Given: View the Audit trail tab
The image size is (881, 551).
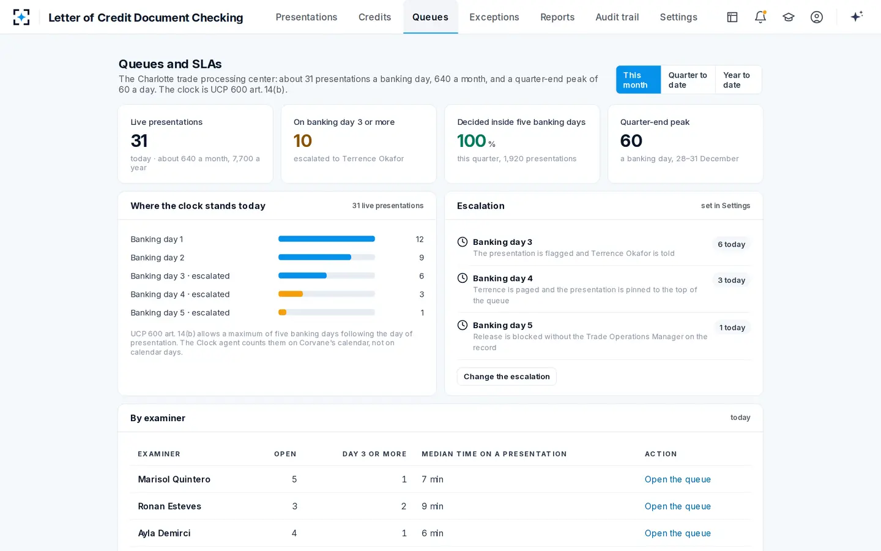Looking at the screenshot, I should 617,17.
